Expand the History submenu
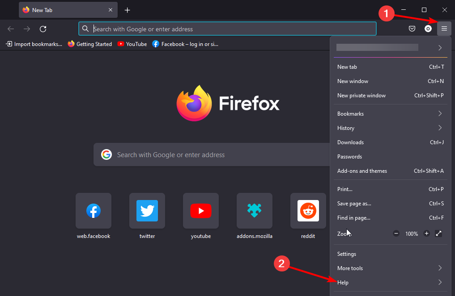This screenshot has height=296, width=455. 390,128
